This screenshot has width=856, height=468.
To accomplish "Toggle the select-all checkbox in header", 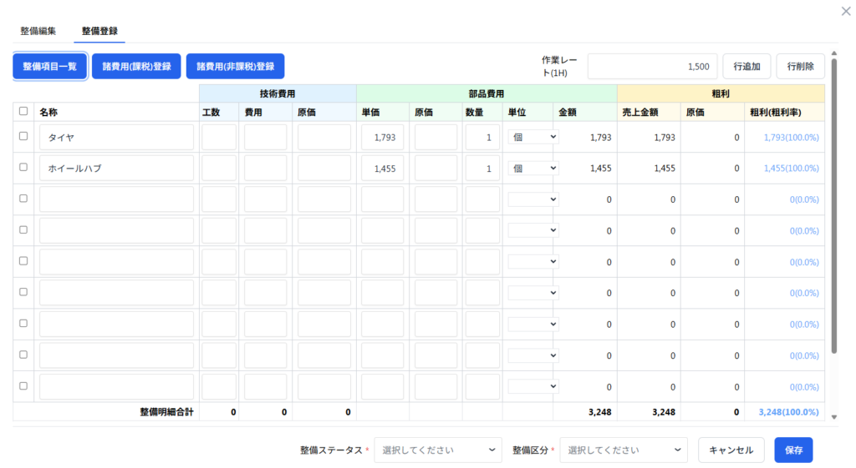I will point(23,111).
